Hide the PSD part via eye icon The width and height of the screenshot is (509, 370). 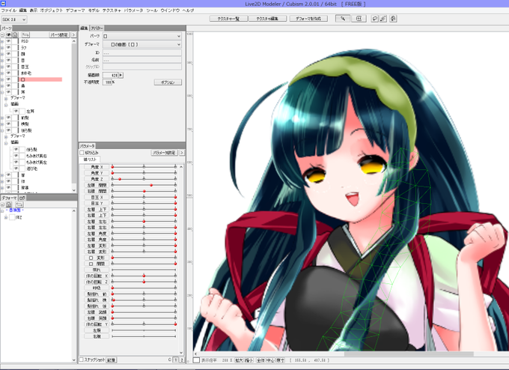click(x=9, y=41)
